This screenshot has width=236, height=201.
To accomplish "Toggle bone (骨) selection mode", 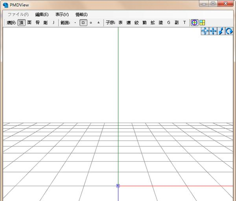I will [x=37, y=23].
